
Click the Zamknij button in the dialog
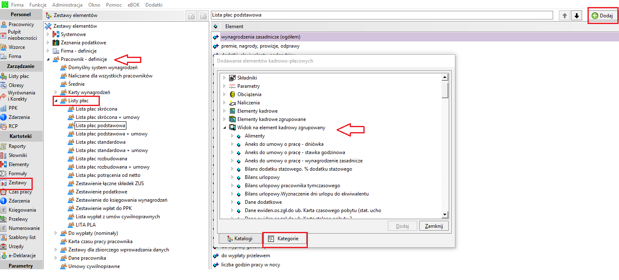[x=434, y=226]
